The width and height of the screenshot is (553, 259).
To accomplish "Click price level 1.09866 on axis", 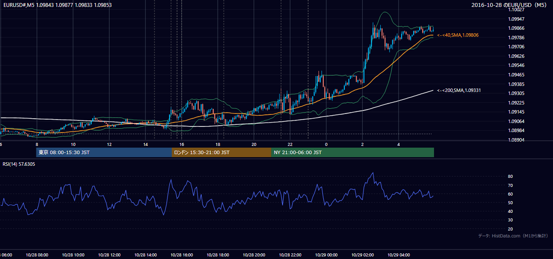I will click(516, 28).
